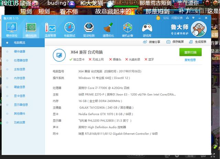Click 华硕 PRIME Z270-P motherboard value
The width and height of the screenshot is (220, 159).
pyautogui.click(x=127, y=95)
